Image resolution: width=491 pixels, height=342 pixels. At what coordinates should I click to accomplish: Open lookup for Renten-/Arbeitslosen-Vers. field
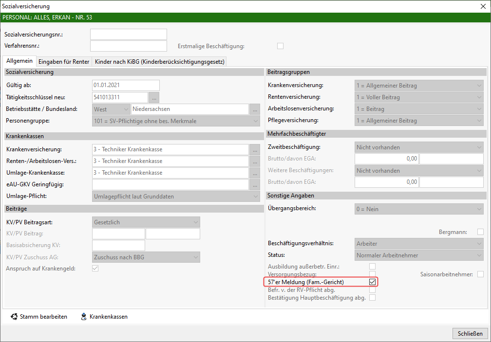255,161
